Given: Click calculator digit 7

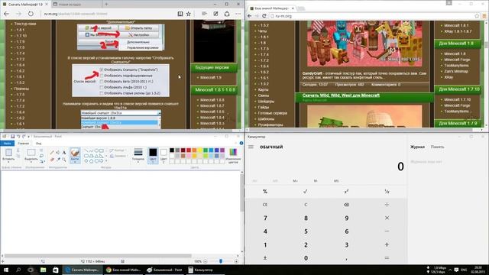Looking at the screenshot, I should pyautogui.click(x=265, y=218).
